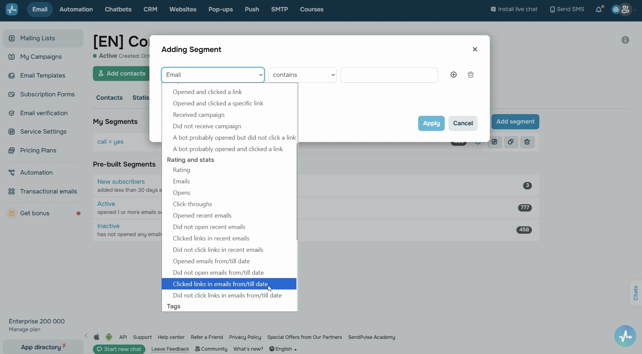Open the Automation top menu

point(76,9)
